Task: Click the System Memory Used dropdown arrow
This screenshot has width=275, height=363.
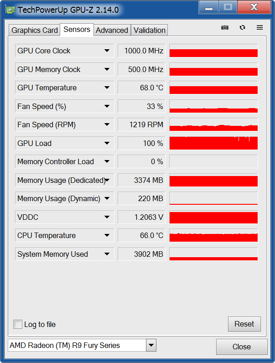Action: coord(107,254)
